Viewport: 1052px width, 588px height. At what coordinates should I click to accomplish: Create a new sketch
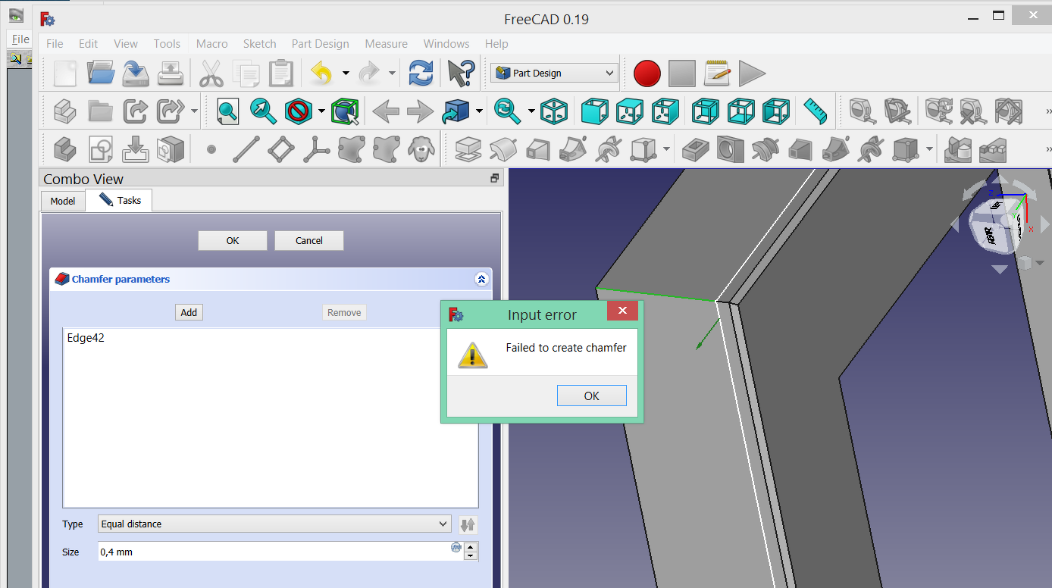point(100,149)
